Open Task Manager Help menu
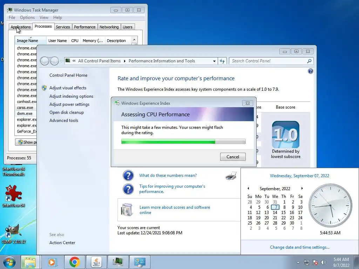 (57, 18)
